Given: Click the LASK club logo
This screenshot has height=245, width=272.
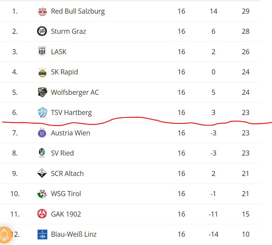Looking at the screenshot, I should pyautogui.click(x=42, y=52).
